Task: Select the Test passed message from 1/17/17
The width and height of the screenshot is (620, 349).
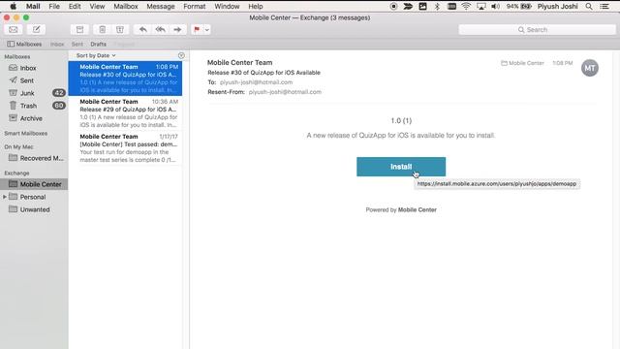Action: click(125, 148)
